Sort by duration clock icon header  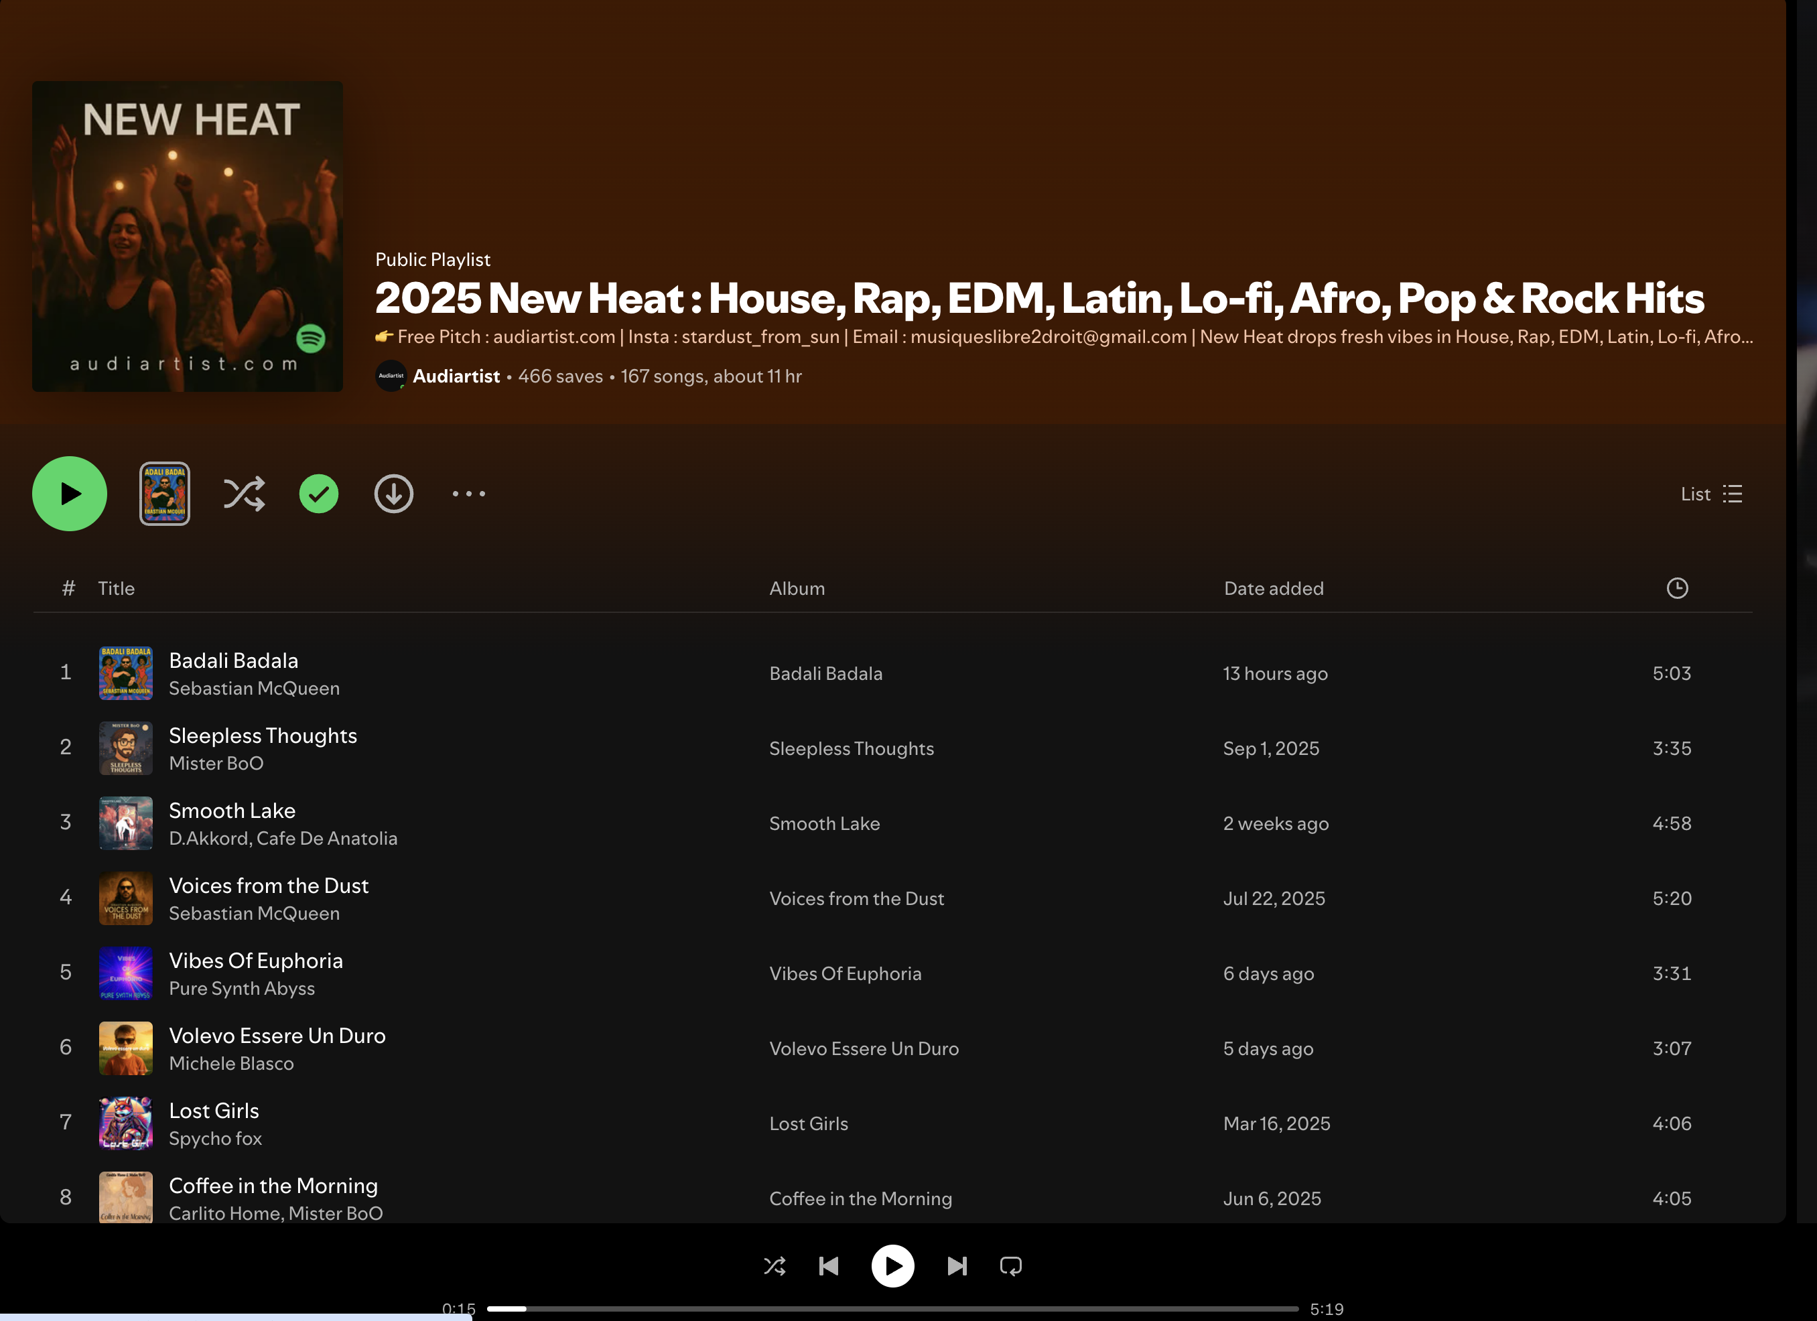[x=1677, y=589]
